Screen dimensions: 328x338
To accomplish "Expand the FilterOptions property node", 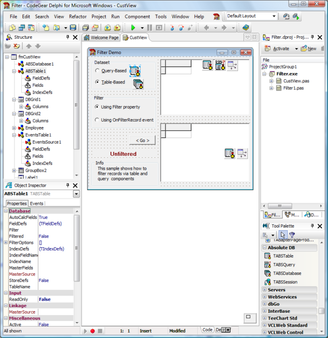I will pyautogui.click(x=6, y=243).
